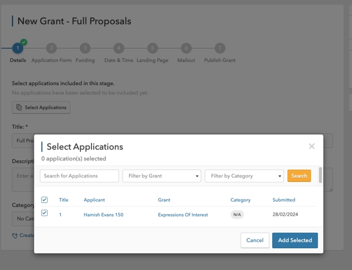
Task: Expand the Filter by Grant dropdown
Action: tap(162, 176)
